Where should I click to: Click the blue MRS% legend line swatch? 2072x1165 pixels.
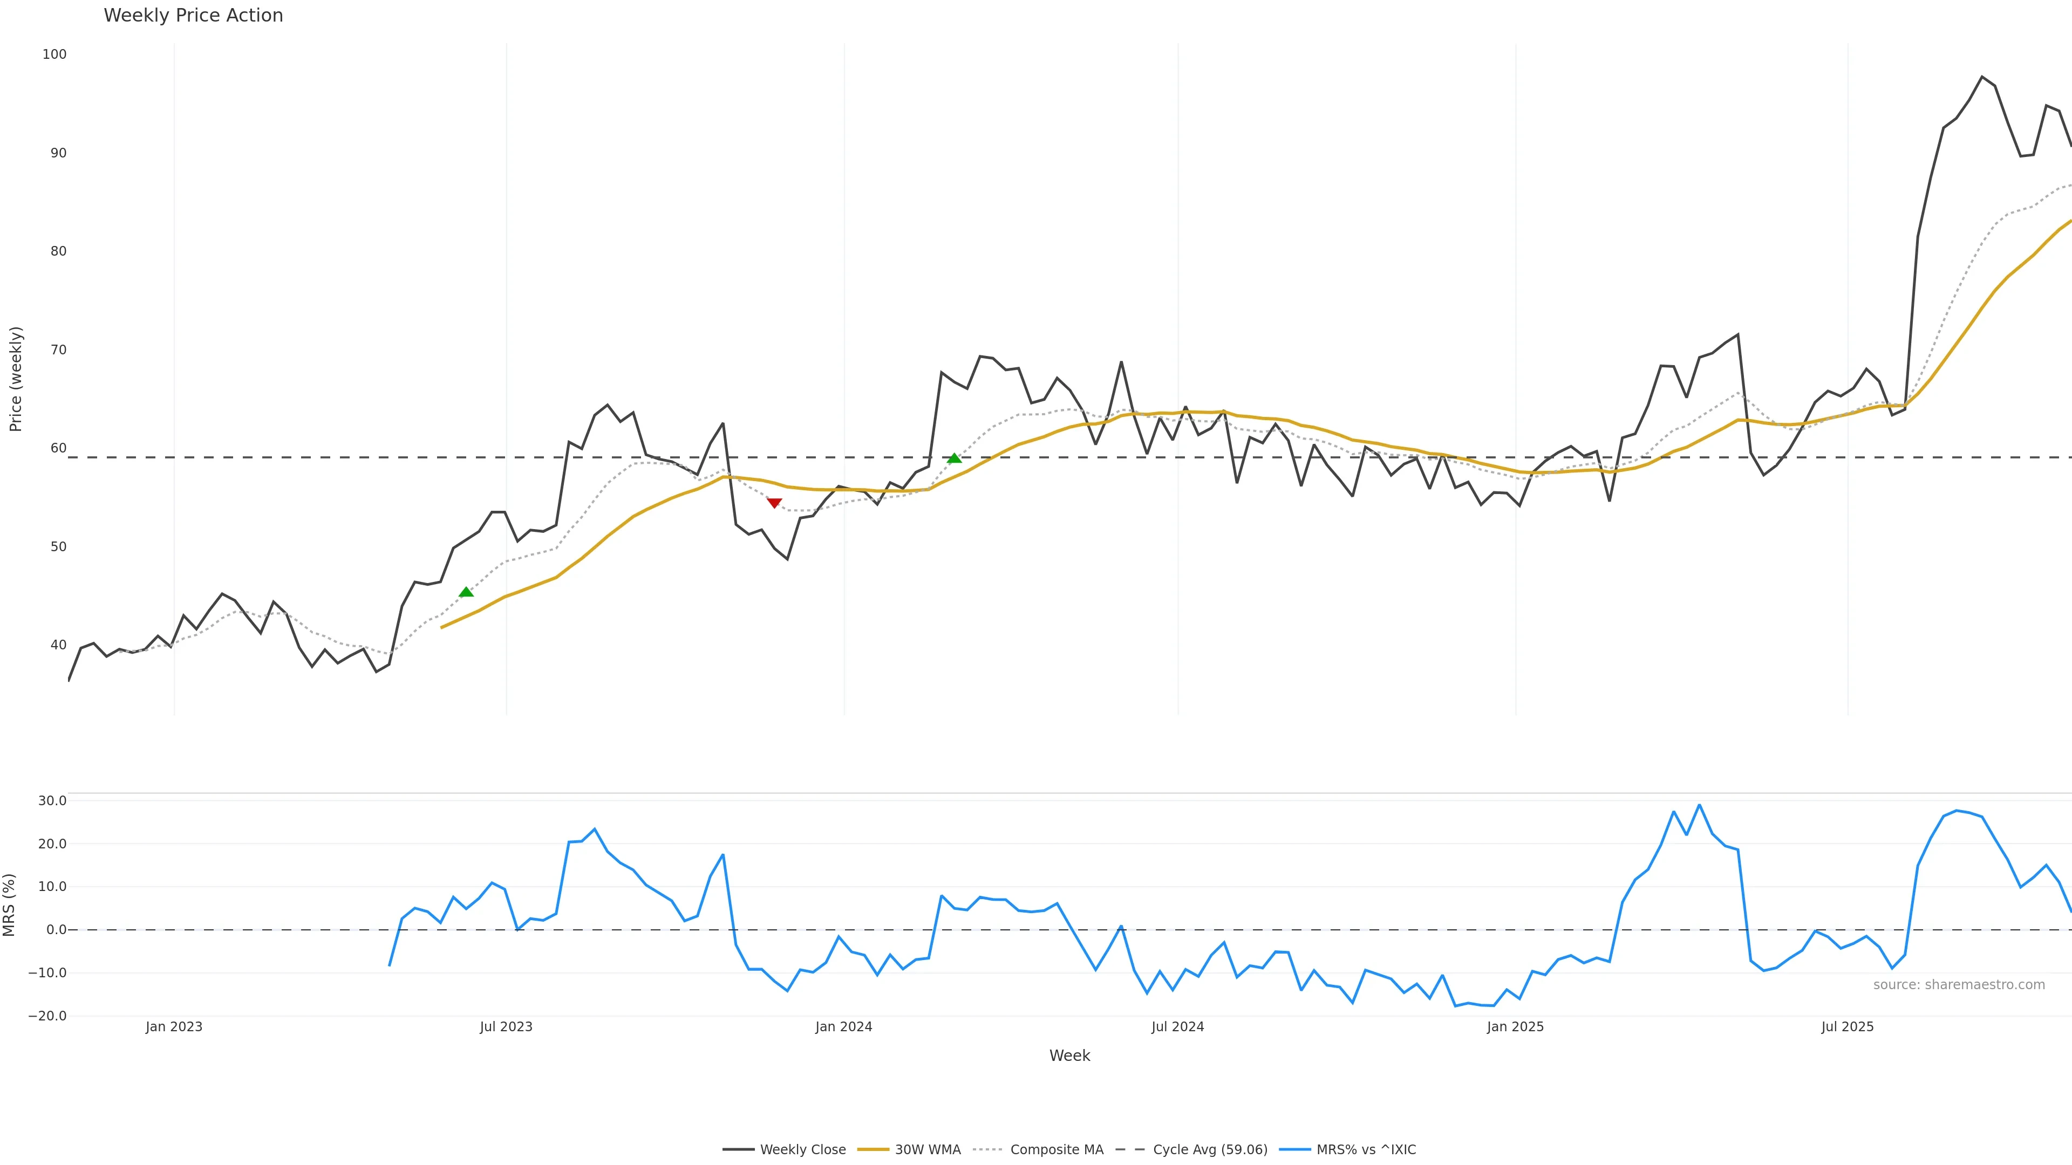click(1294, 1150)
